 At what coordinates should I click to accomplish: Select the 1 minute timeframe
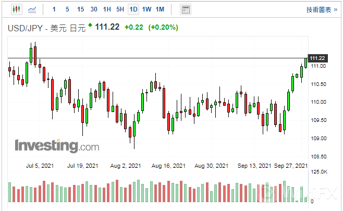[x=55, y=9]
